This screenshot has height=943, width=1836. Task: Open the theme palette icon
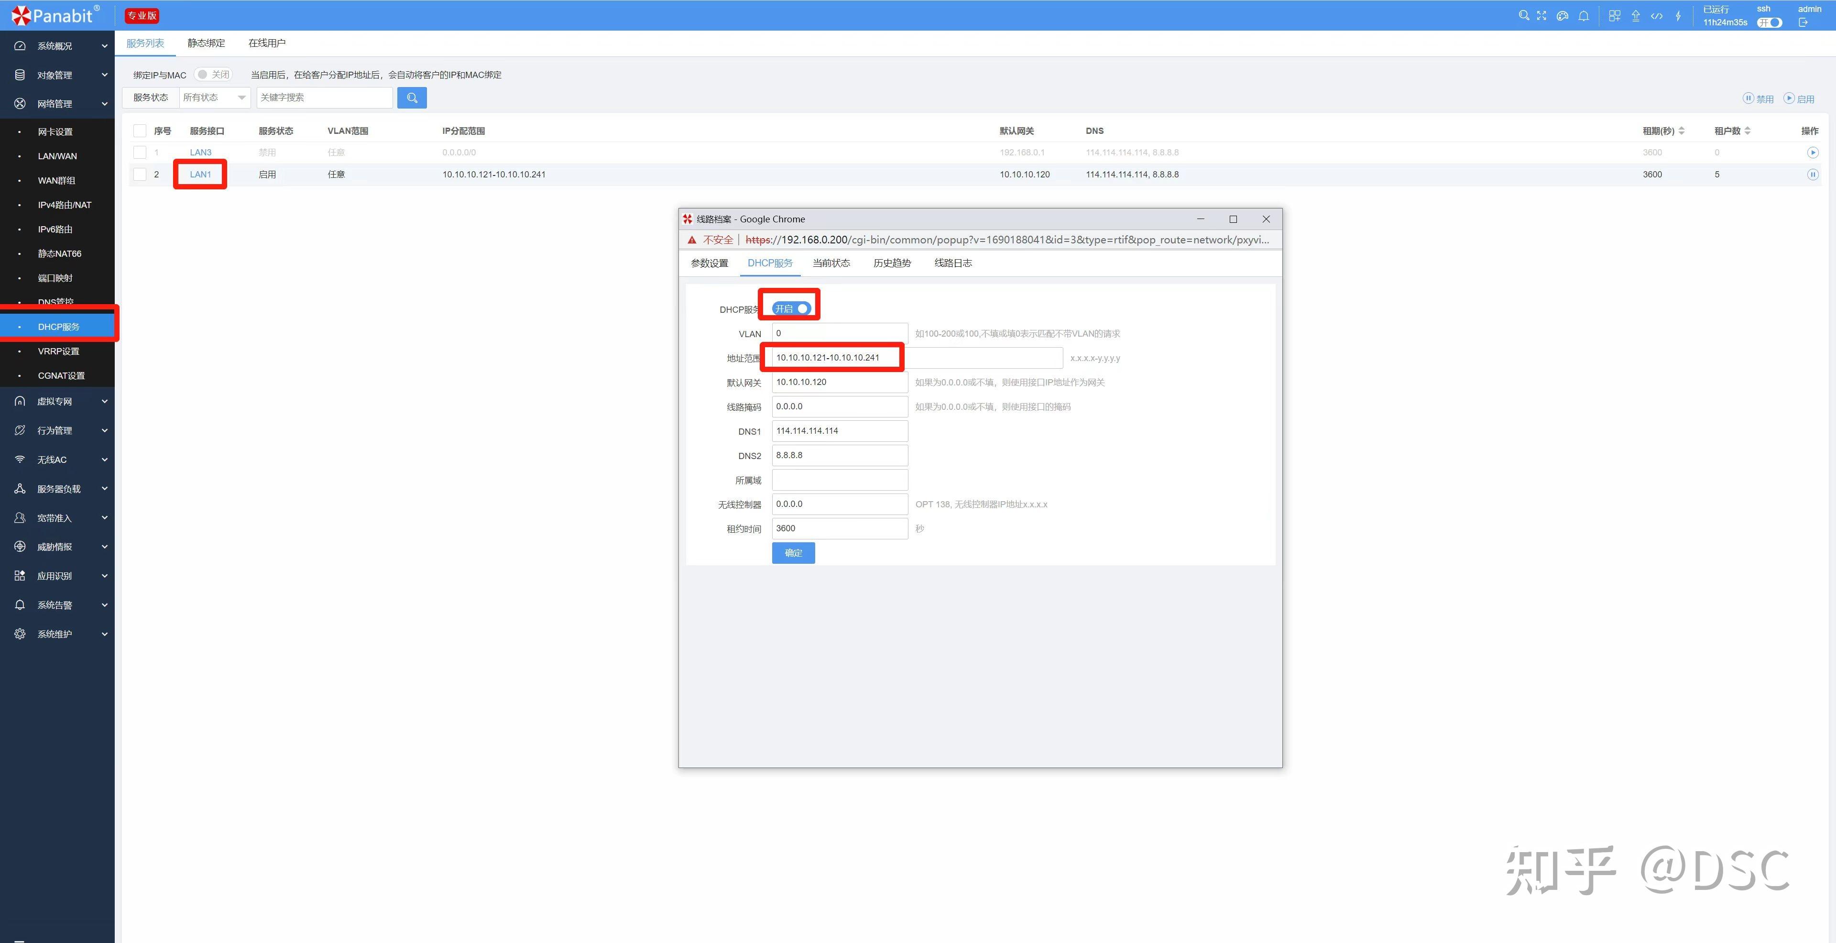(1563, 15)
